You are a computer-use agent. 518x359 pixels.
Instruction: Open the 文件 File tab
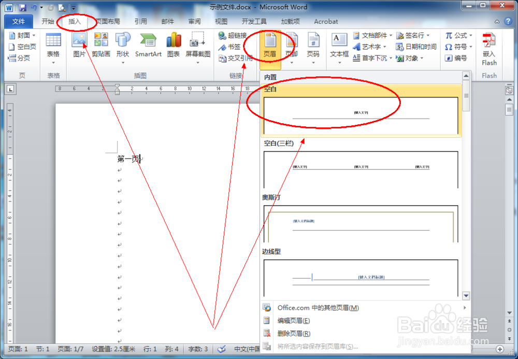pos(19,21)
